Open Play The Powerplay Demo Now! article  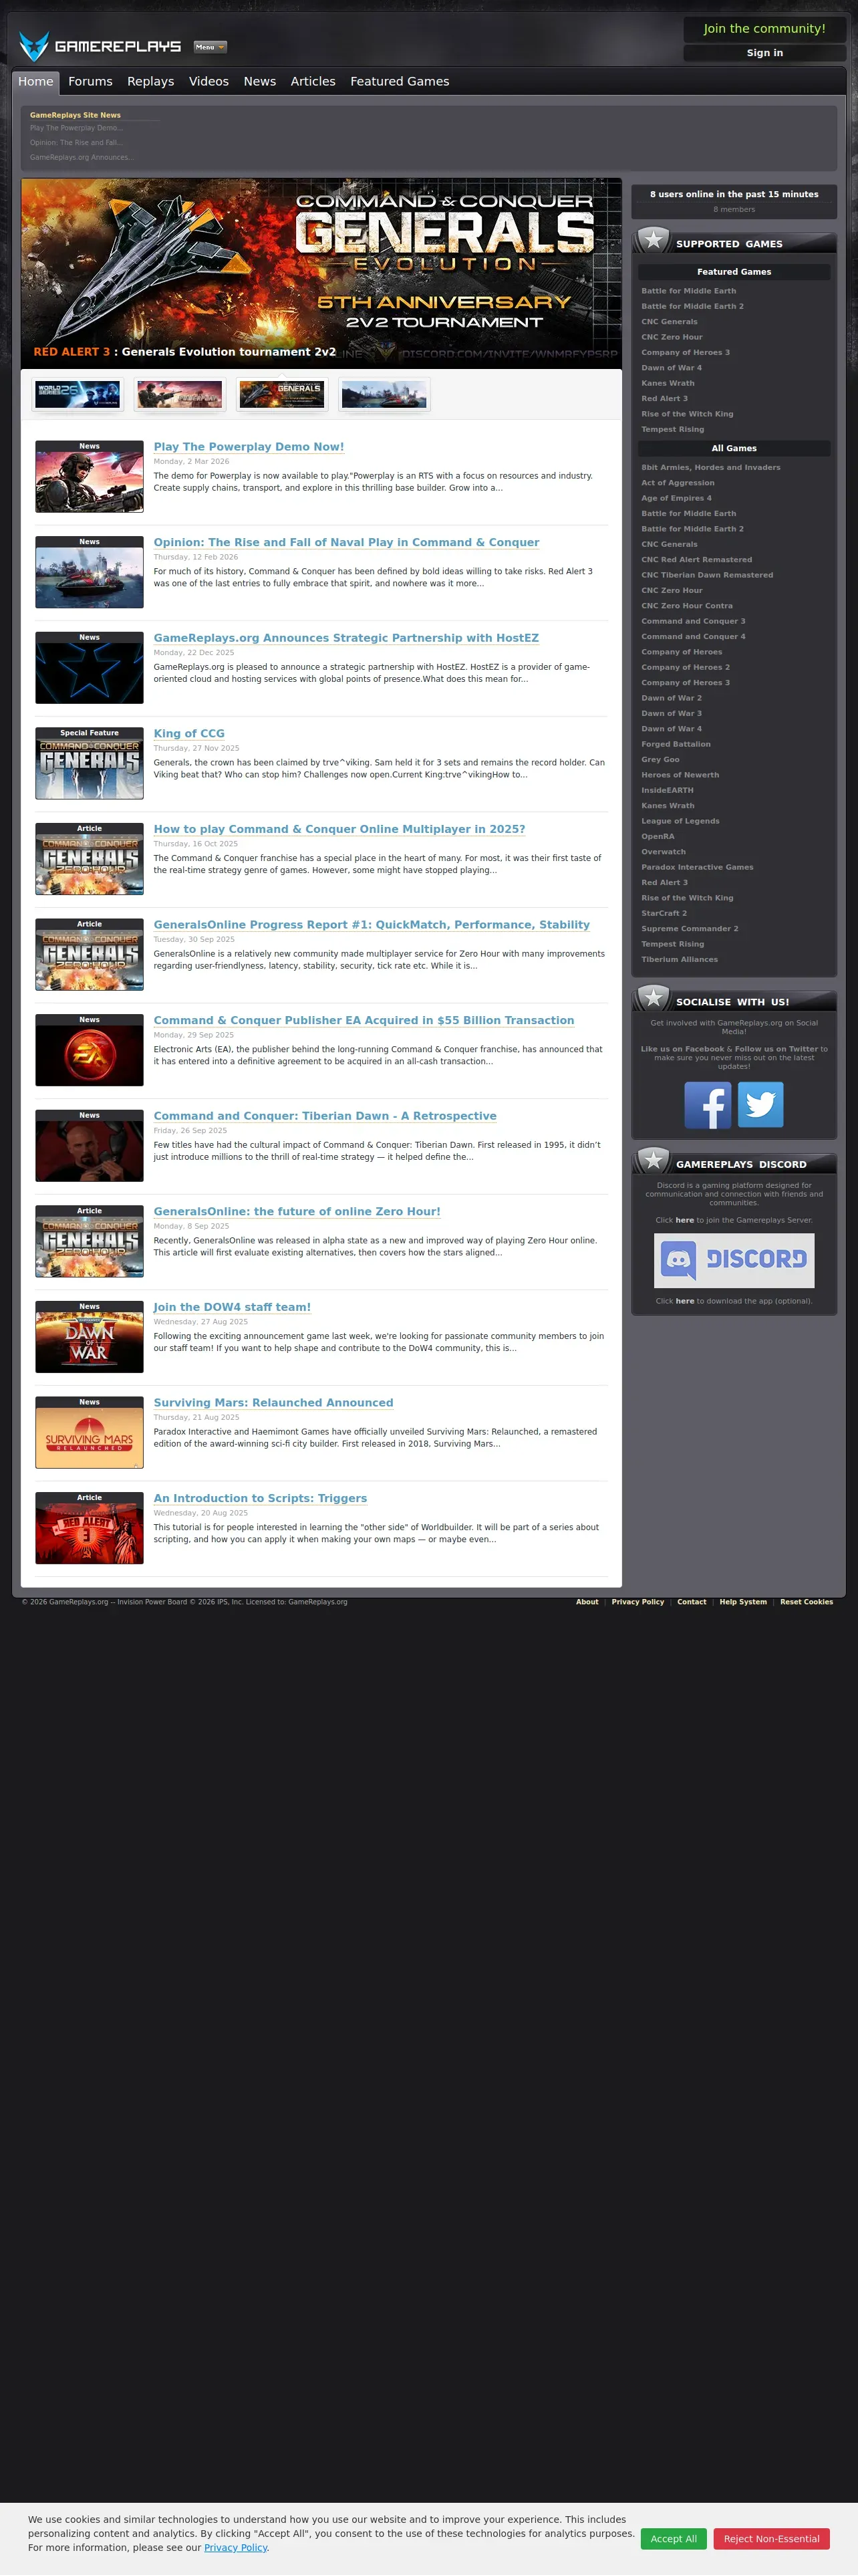click(249, 447)
